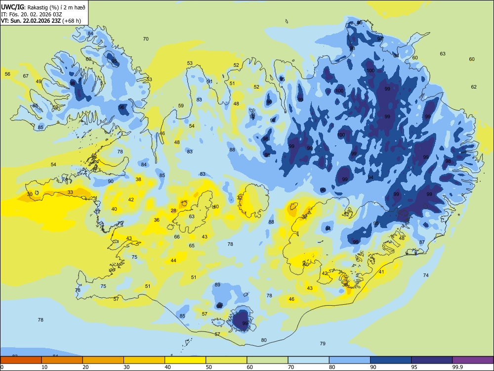Click the map humidity value '91'
Viewport: 494px width, 371px height.
tap(209, 82)
